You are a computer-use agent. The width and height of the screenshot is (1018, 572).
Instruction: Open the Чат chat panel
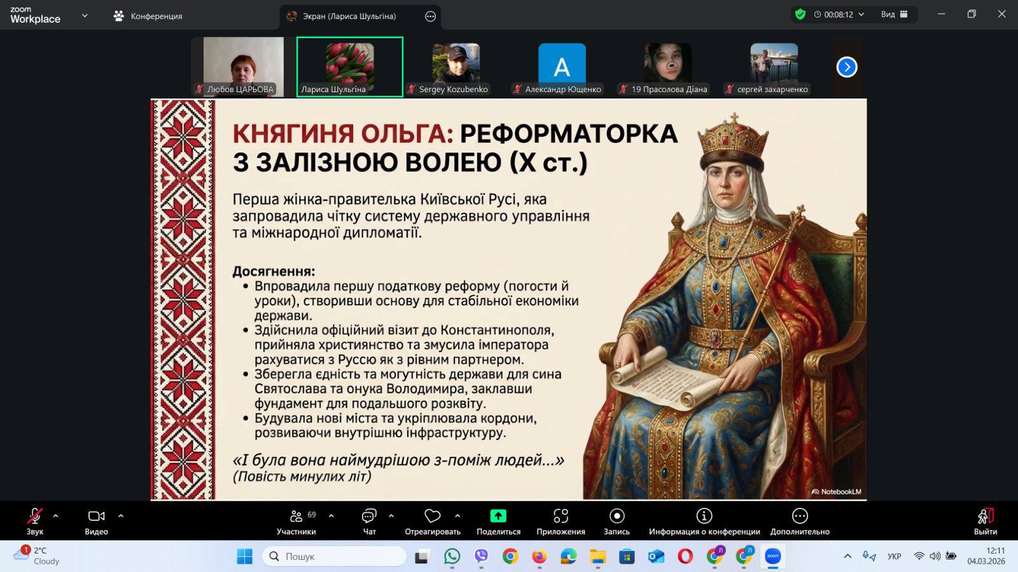(369, 521)
